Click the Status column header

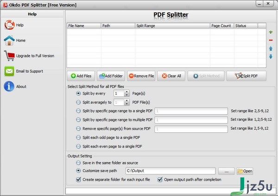pos(246,26)
